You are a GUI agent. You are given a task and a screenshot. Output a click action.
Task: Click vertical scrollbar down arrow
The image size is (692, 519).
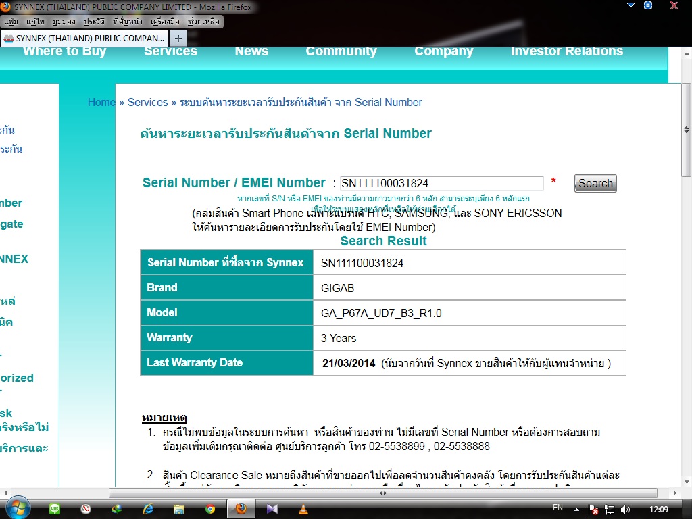(x=687, y=482)
